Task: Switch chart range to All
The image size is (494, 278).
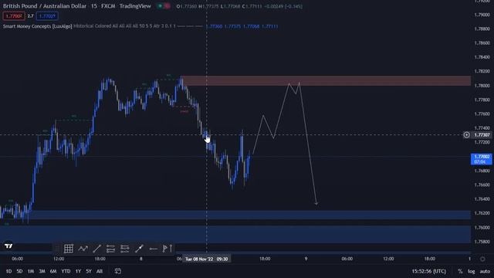Action: coord(100,271)
